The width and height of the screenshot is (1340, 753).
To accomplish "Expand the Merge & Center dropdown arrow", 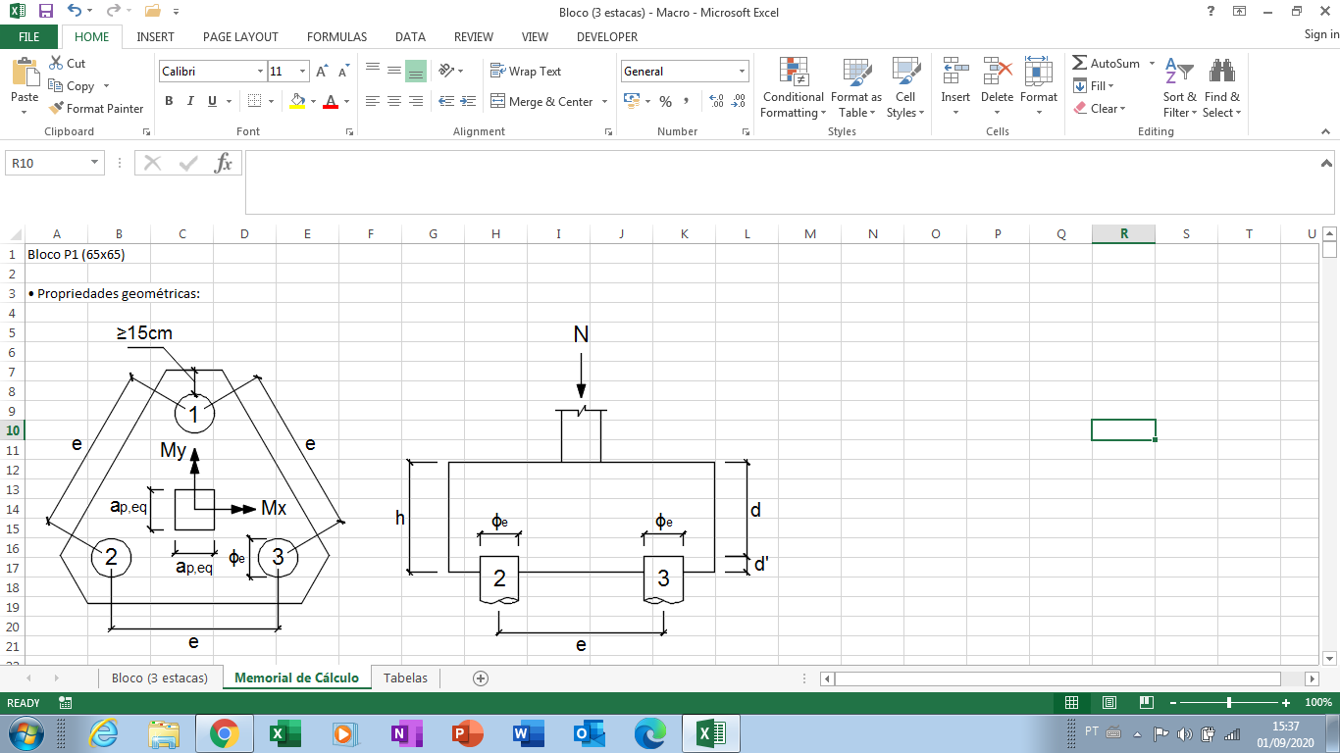I will click(604, 102).
